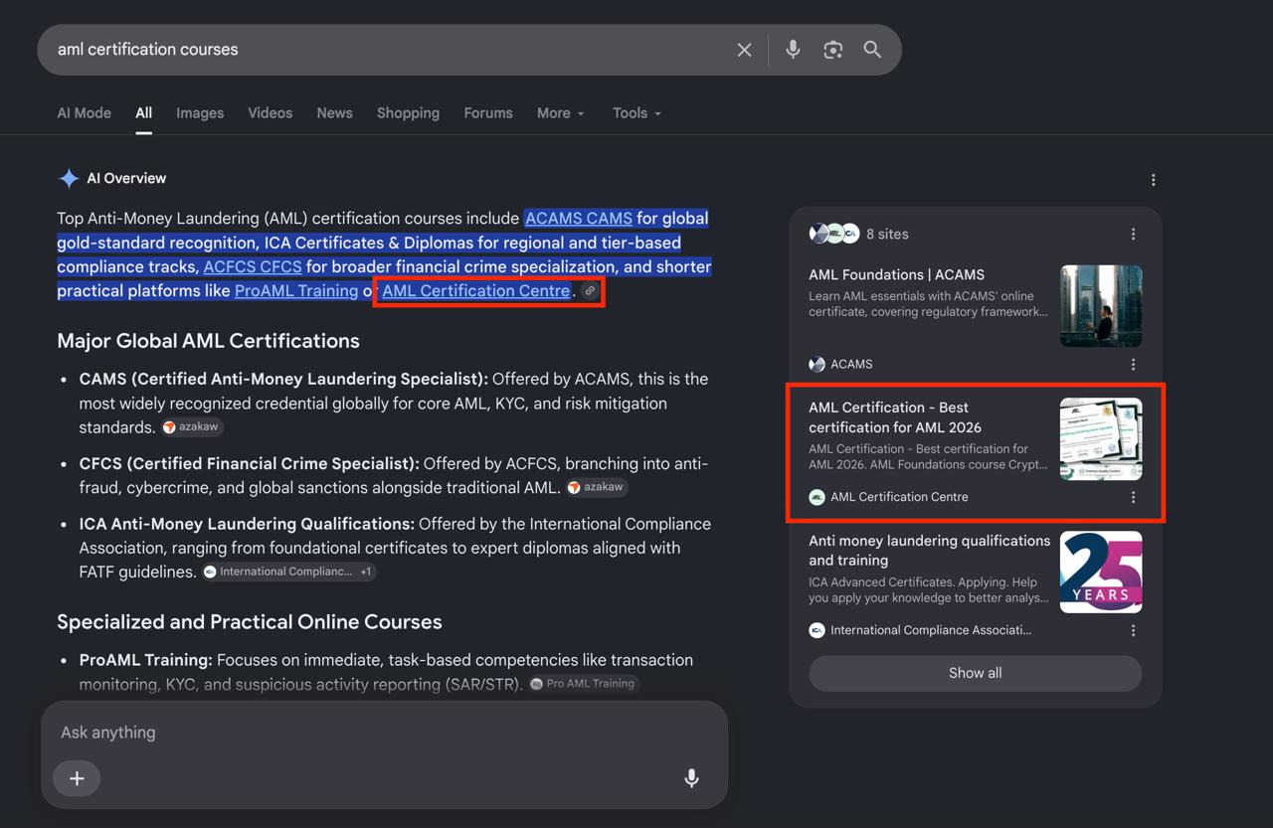Click the bold ProAML Training: bullet text

click(146, 660)
